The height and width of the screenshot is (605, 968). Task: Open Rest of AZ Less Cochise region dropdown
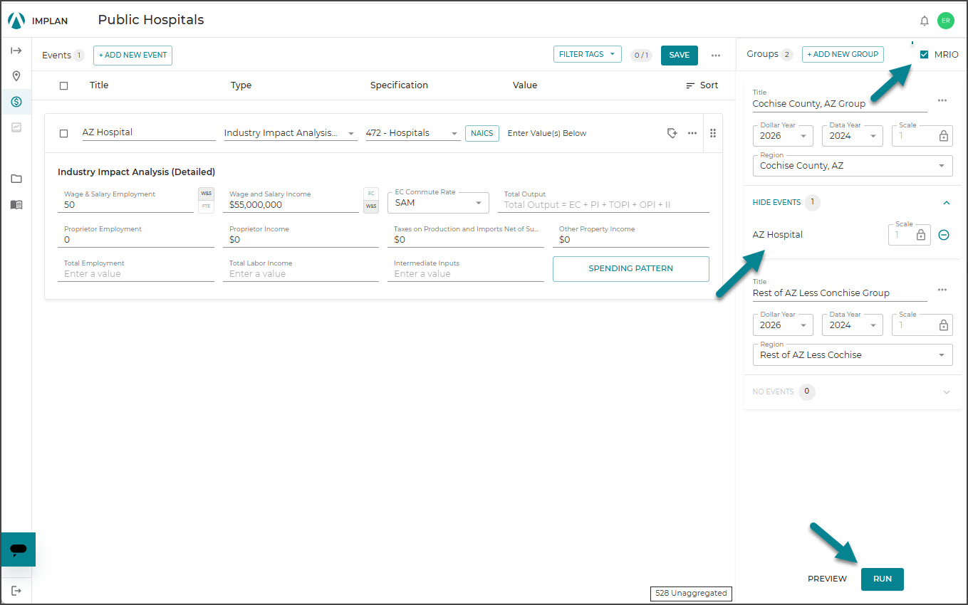pyautogui.click(x=853, y=354)
